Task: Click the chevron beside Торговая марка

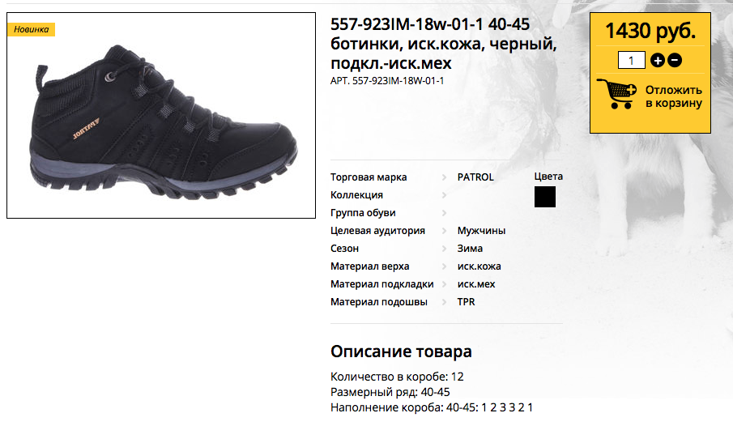Action: tap(444, 177)
